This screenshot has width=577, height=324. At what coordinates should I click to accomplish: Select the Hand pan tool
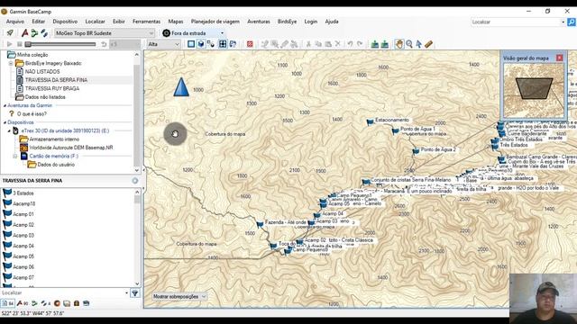point(399,44)
